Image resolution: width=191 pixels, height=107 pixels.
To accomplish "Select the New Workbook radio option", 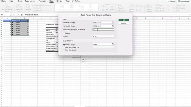I will 64,50.
